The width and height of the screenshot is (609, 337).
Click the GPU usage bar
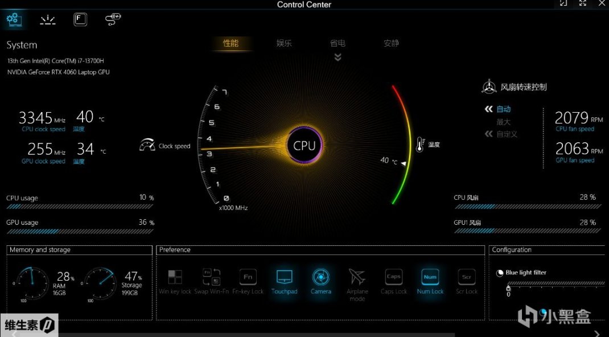[x=80, y=232]
